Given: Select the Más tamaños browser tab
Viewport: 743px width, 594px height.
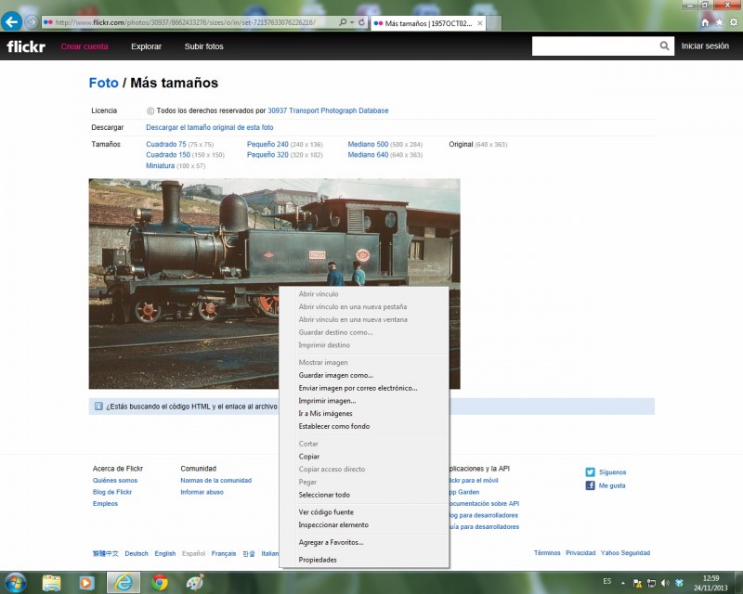Looking at the screenshot, I should [427, 23].
